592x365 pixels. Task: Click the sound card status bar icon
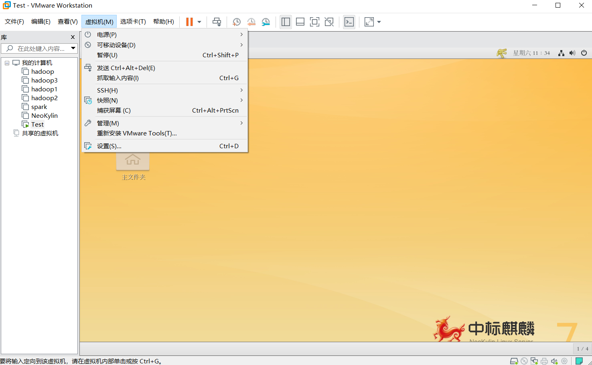pyautogui.click(x=554, y=361)
